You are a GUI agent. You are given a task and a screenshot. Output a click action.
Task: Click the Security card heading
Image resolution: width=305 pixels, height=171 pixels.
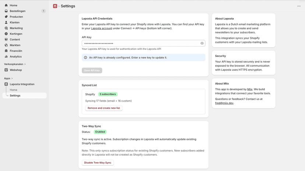220,56
